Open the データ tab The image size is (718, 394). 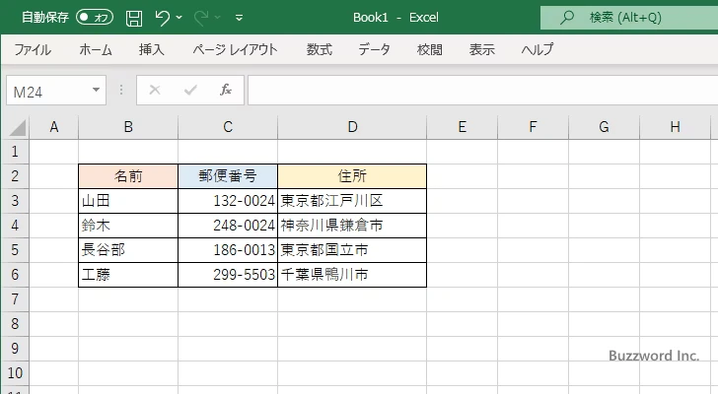(374, 49)
